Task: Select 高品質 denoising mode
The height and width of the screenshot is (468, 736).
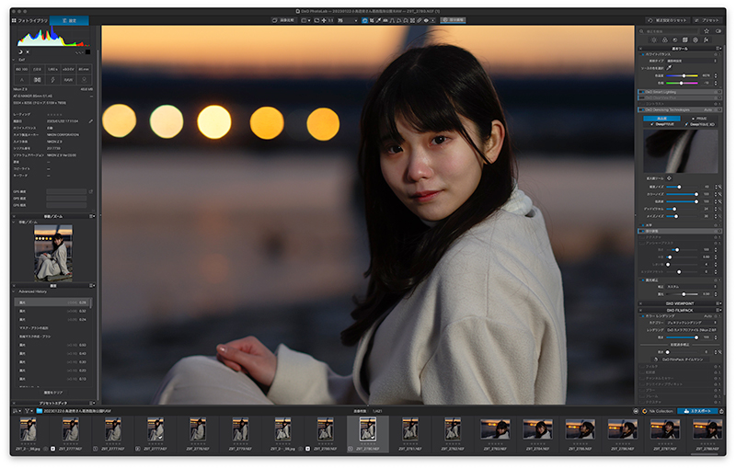Action: pyautogui.click(x=661, y=119)
